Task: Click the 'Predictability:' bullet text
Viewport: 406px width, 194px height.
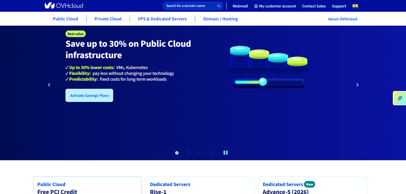Action: (x=84, y=80)
